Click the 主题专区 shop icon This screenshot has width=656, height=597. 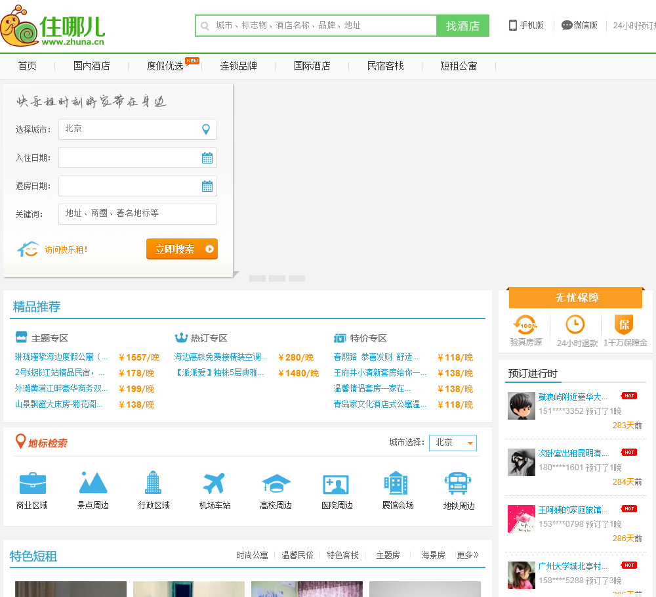tap(21, 337)
